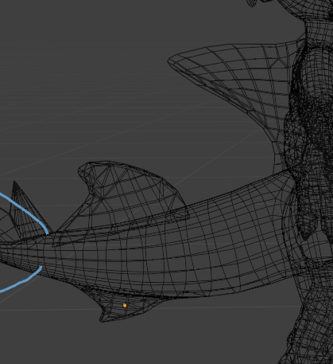
Task: Click the tip of the small spike fin
Action: coord(14,183)
